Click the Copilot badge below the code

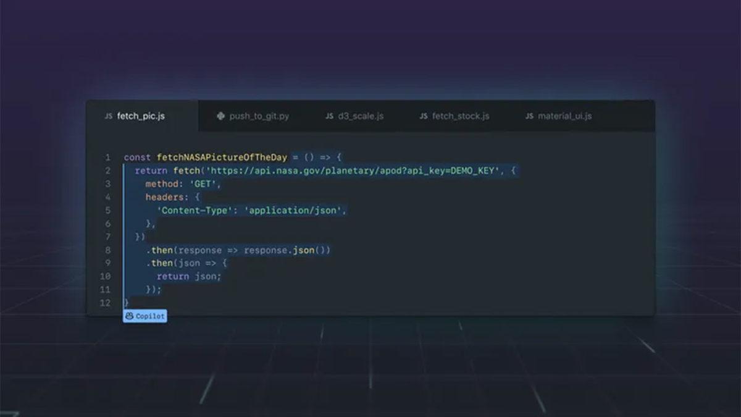(x=144, y=316)
